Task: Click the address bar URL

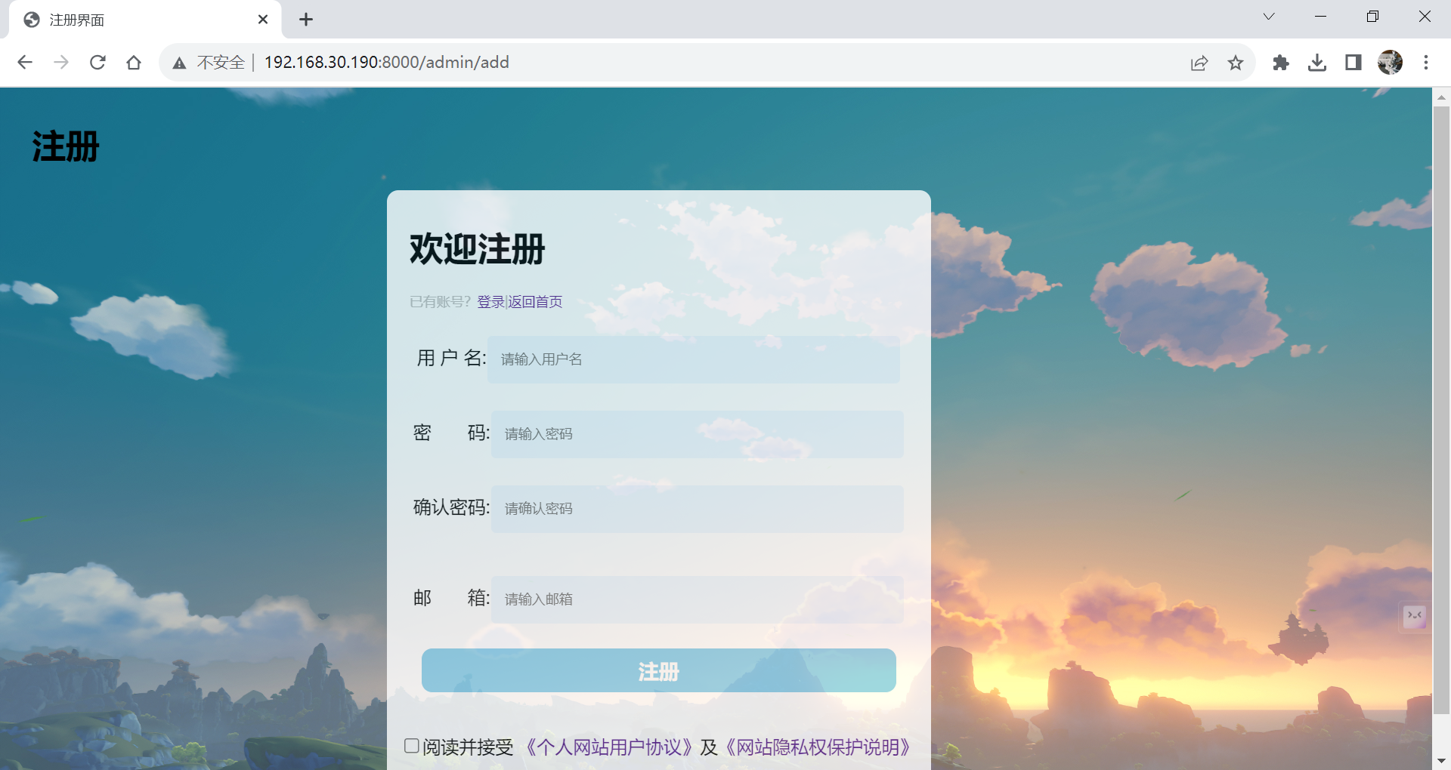Action: 386,63
